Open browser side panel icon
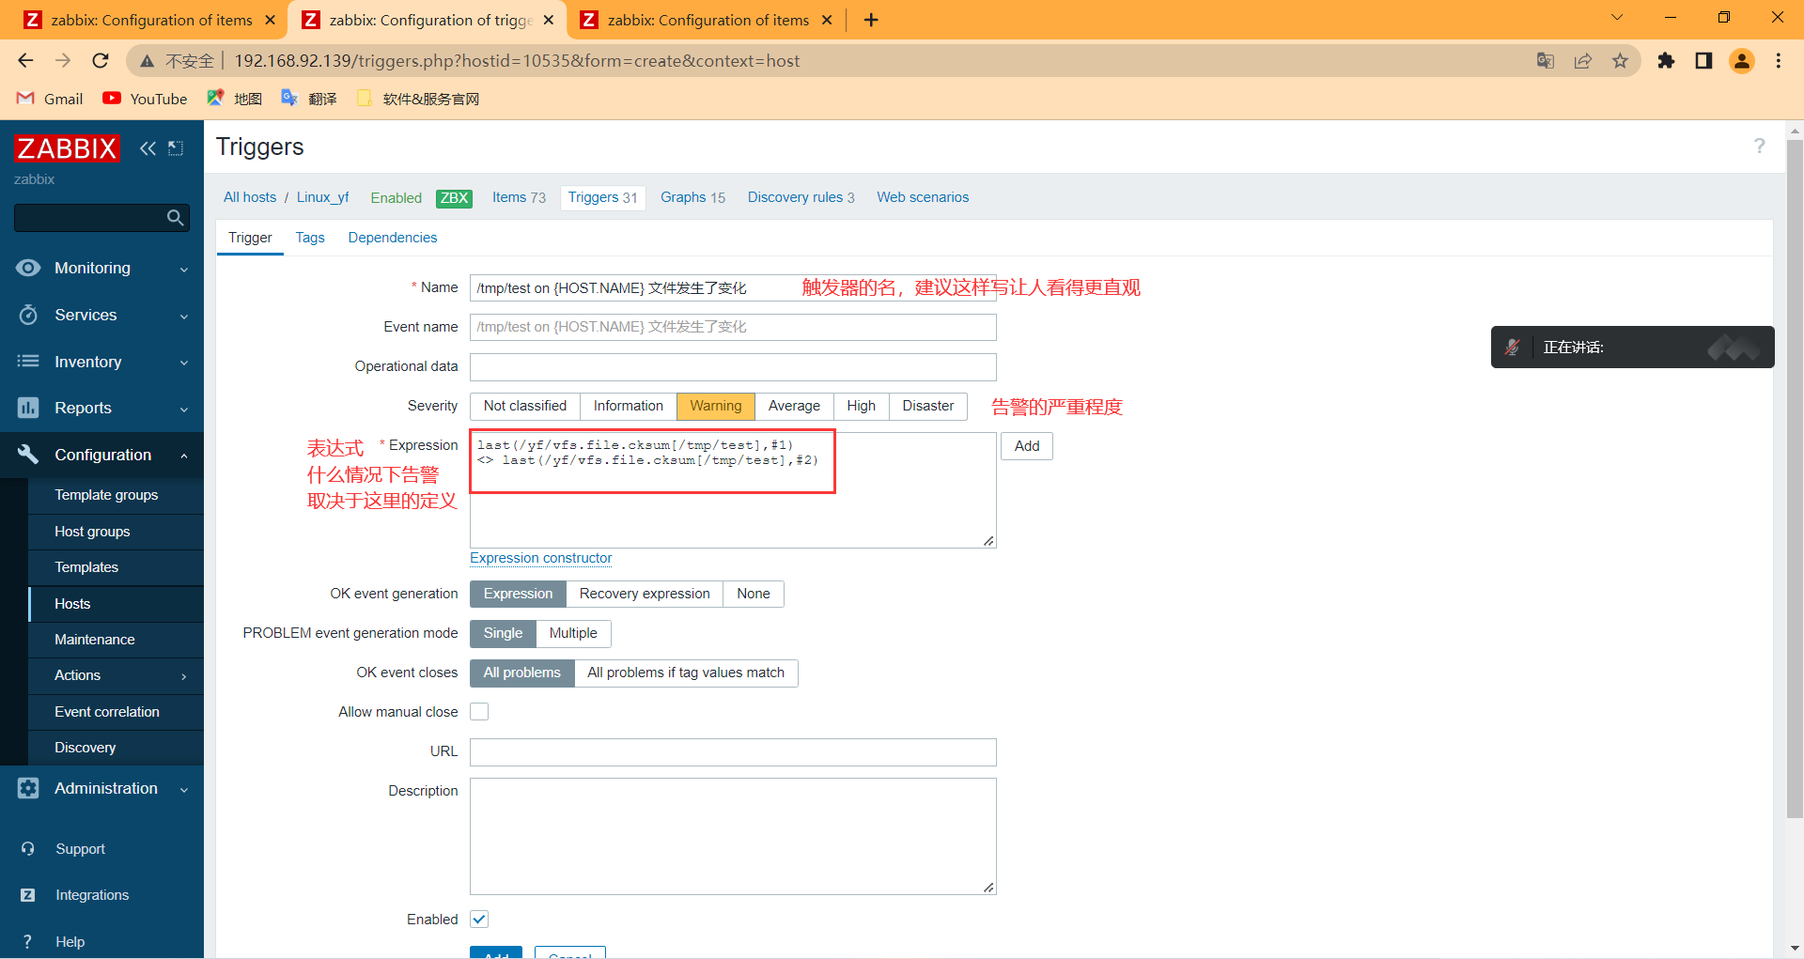 click(1703, 61)
